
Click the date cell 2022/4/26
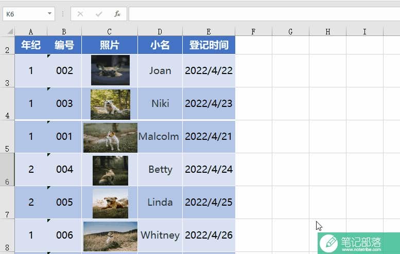point(208,235)
